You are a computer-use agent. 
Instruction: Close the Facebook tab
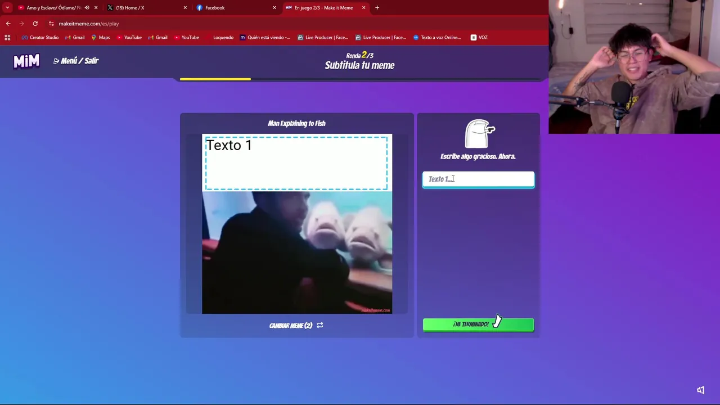coord(274,8)
